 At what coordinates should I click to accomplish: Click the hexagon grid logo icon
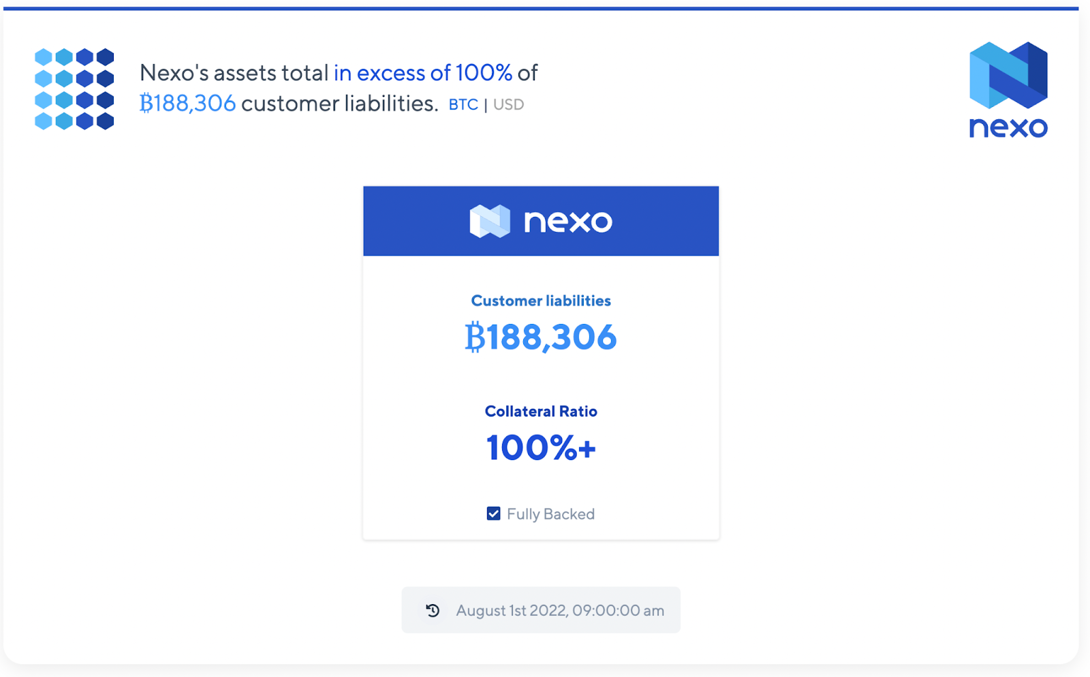(74, 89)
